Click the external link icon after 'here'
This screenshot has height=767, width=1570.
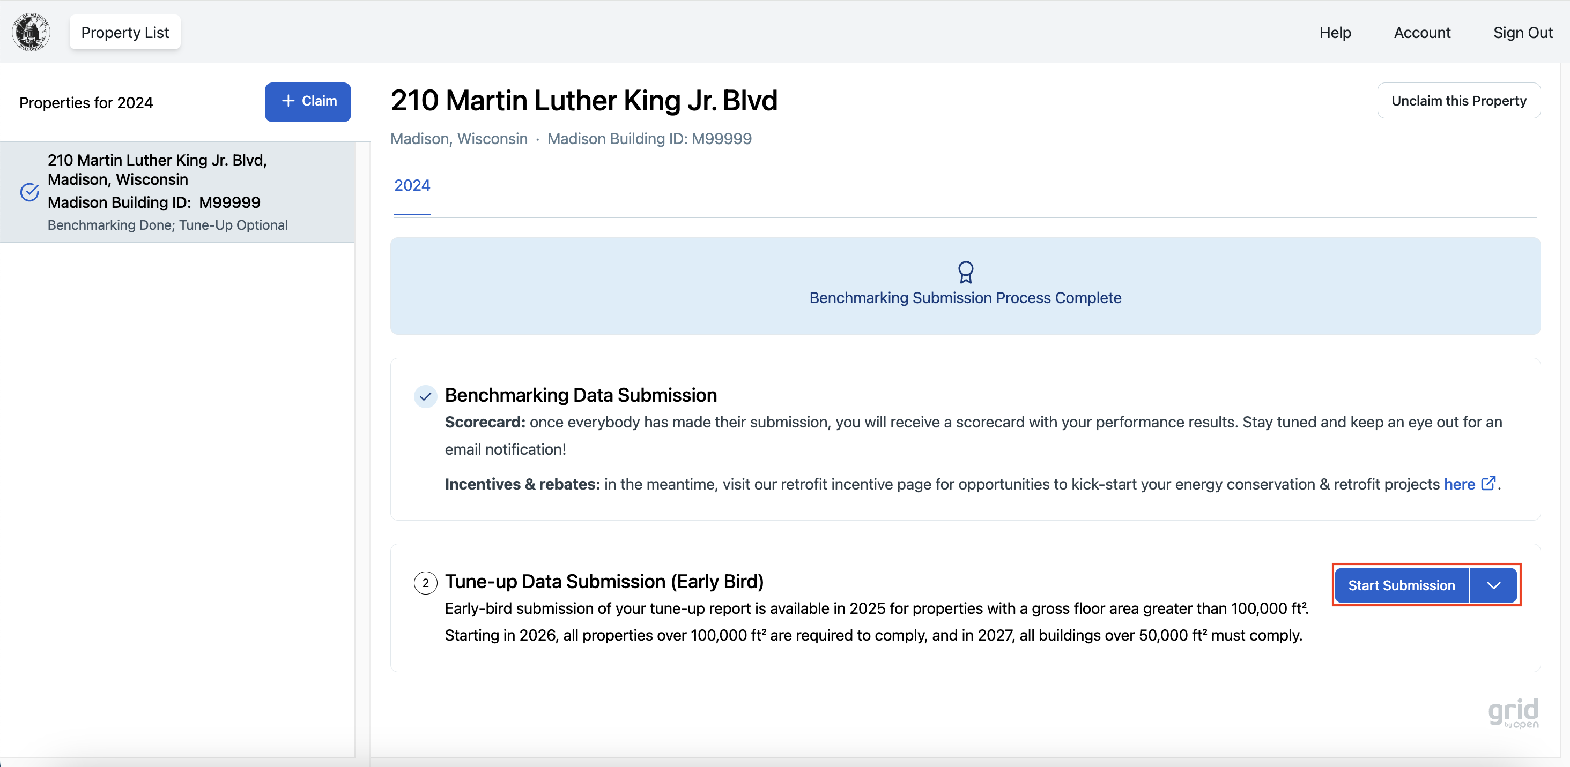point(1488,483)
